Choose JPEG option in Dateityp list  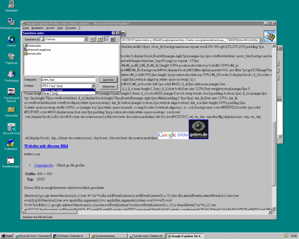[x=68, y=90]
